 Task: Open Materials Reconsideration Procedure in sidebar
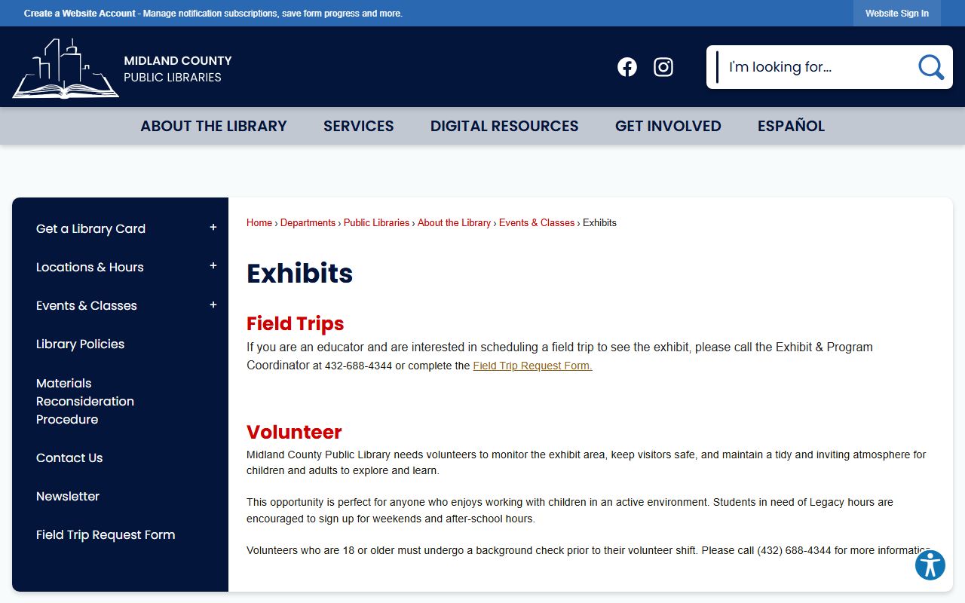pyautogui.click(x=85, y=401)
